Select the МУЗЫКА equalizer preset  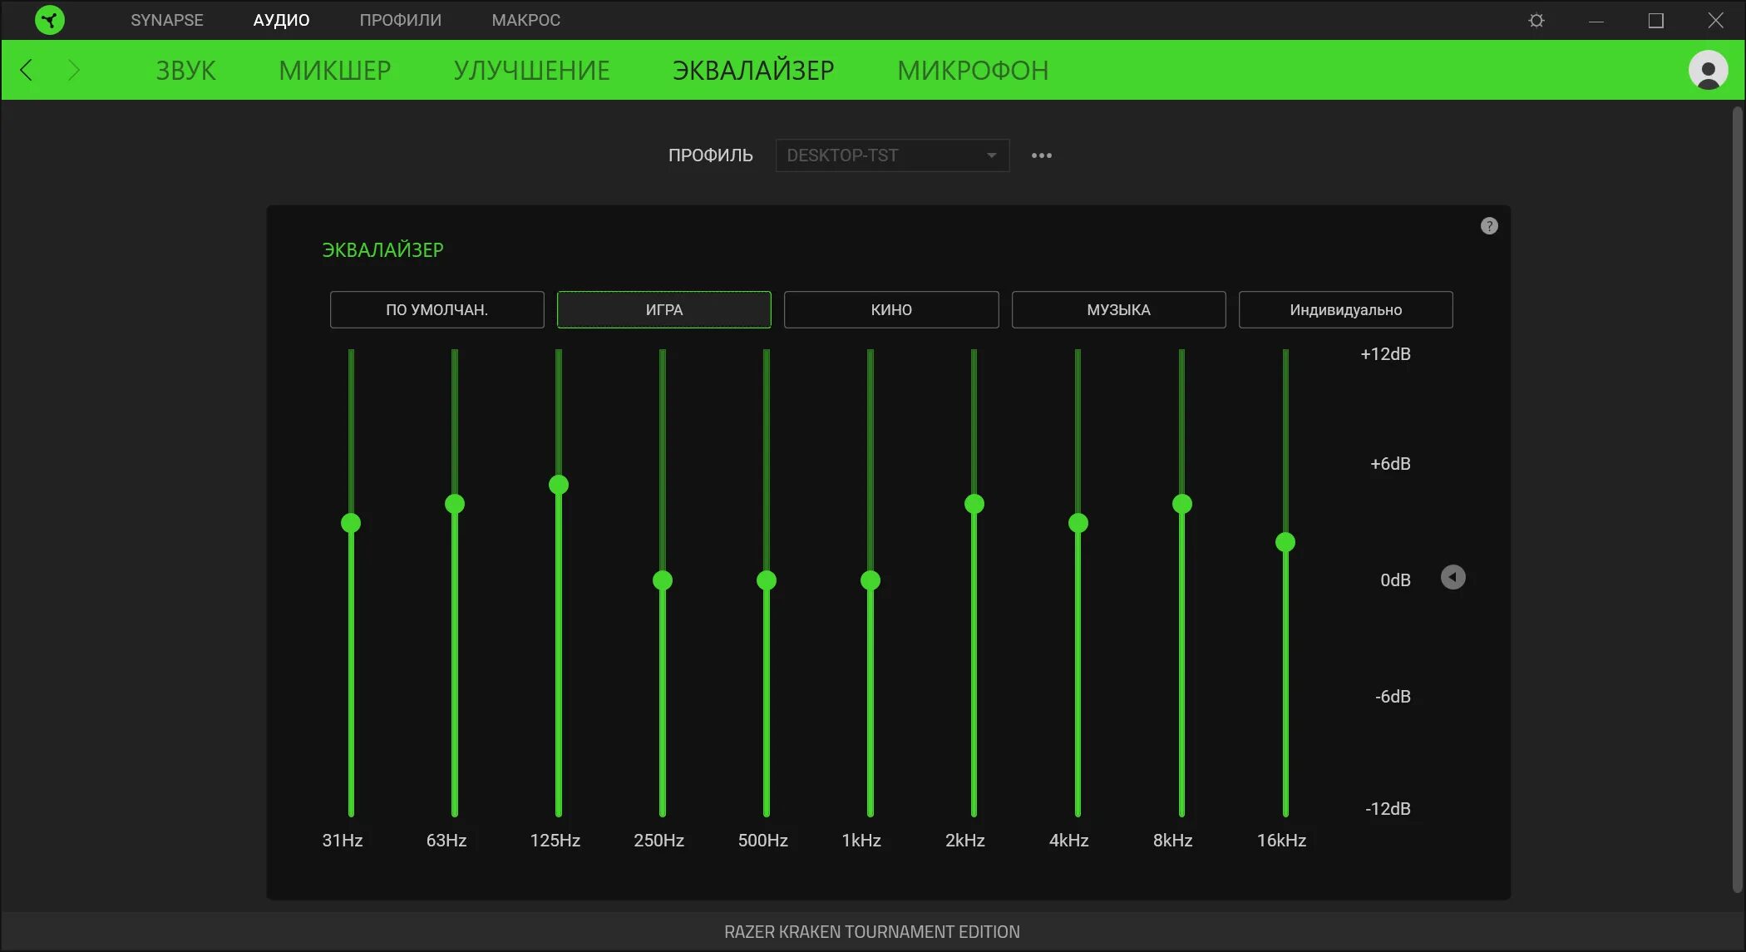1118,309
